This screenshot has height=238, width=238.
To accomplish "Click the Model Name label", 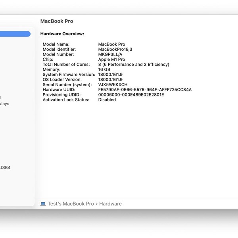I will pyautogui.click(x=56, y=44).
